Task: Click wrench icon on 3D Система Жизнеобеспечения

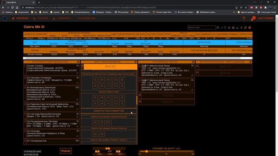Action: pos(77,117)
